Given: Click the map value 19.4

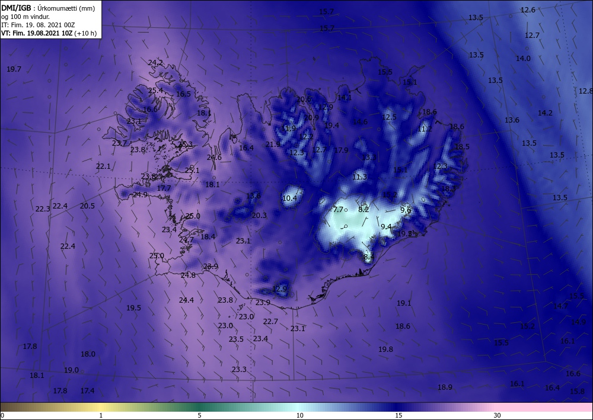Looking at the screenshot, I should pos(331,125).
